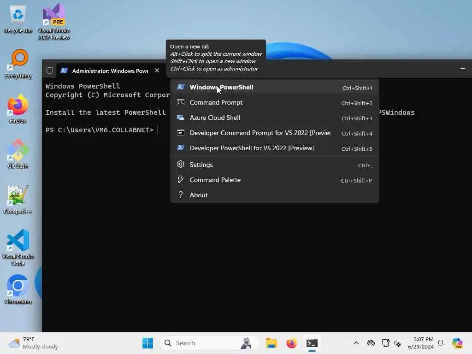Select the Visual Studio Code desktop icon
Viewport: 472px width, 354px height.
(18, 248)
